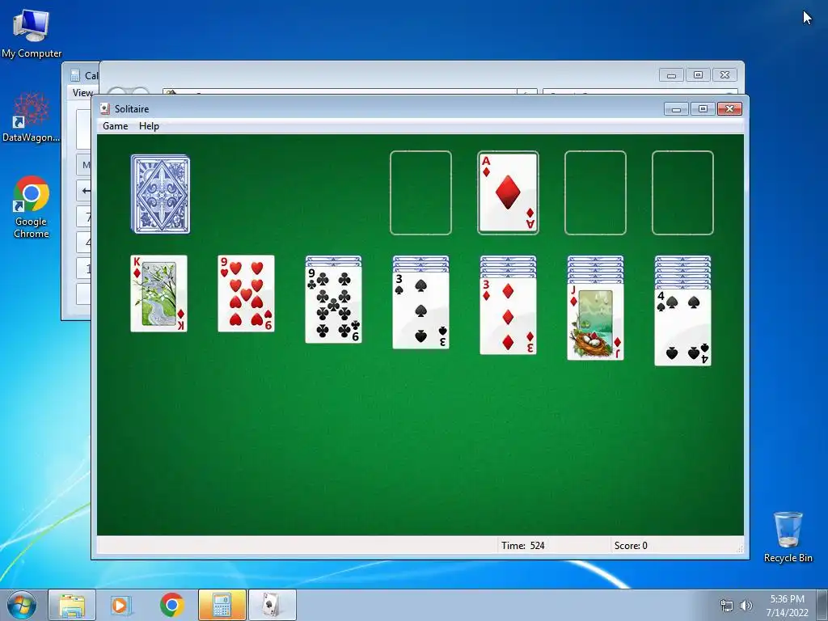828x621 pixels.
Task: Pick the 4 of Spades card
Action: 682,327
